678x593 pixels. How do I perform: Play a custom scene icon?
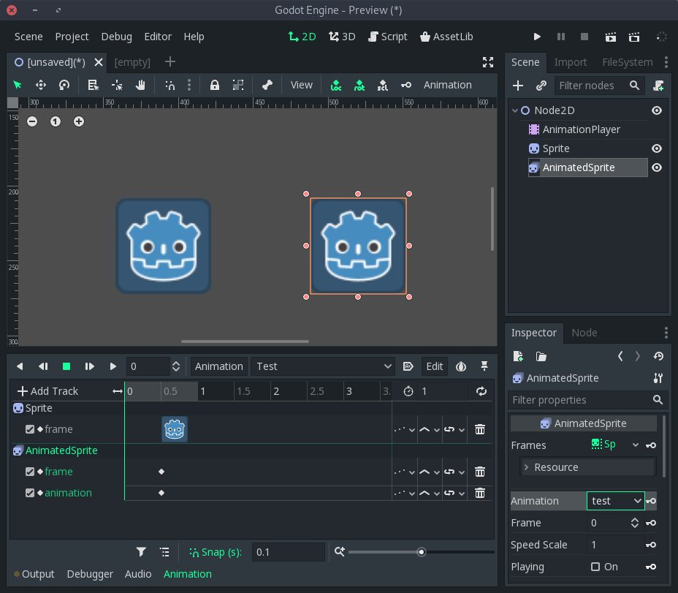pos(634,37)
